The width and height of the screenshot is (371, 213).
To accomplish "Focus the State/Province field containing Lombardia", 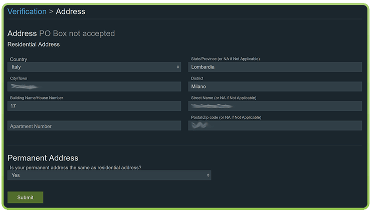I will [x=275, y=67].
